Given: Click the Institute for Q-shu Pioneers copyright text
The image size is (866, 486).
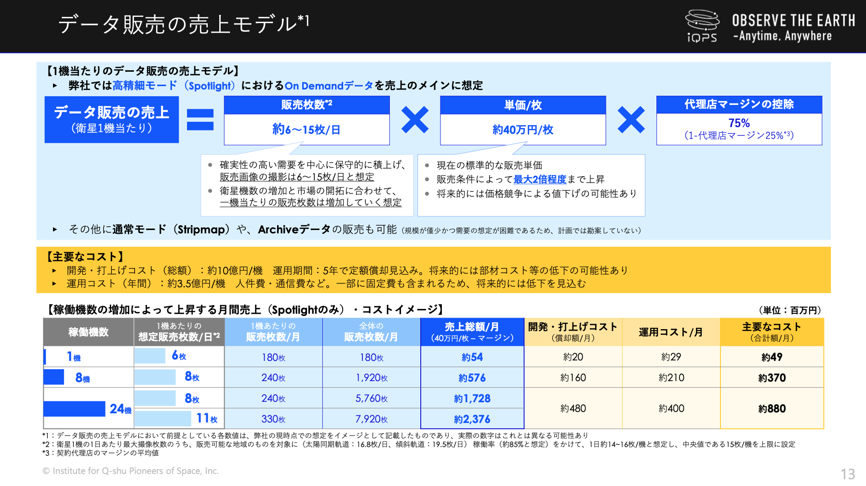Looking at the screenshot, I should pos(131,471).
